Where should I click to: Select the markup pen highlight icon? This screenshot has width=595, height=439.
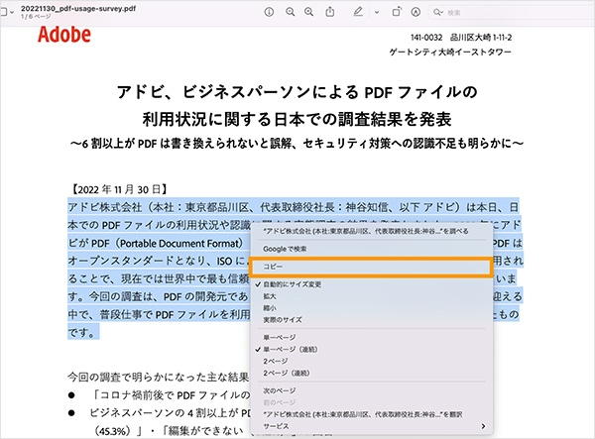(x=358, y=12)
